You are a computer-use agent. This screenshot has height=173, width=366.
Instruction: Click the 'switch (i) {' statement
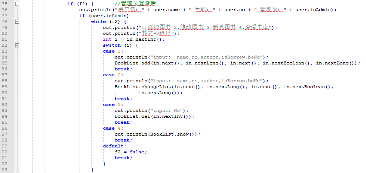coord(120,45)
